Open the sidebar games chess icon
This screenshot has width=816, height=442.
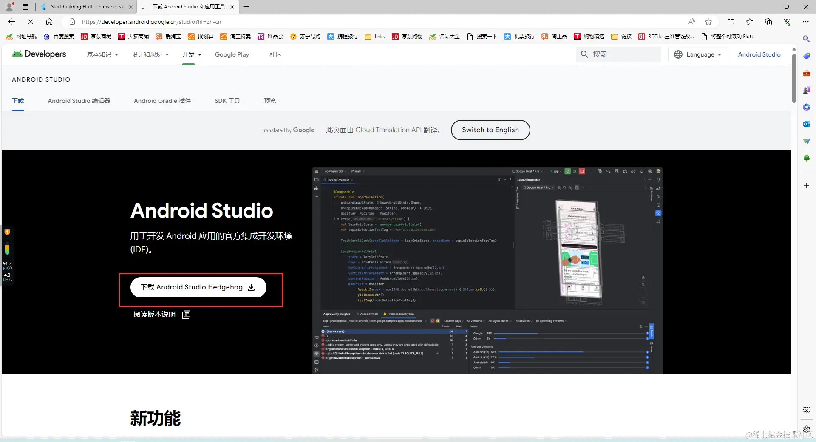point(806,90)
